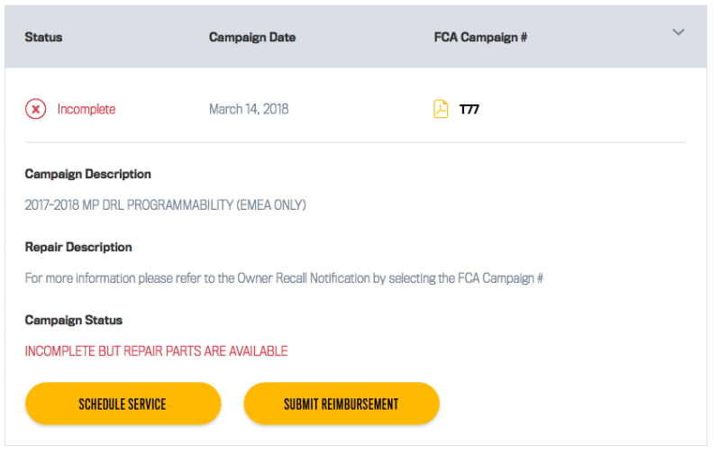Click the Owner Recall Notification info sentence

(284, 278)
